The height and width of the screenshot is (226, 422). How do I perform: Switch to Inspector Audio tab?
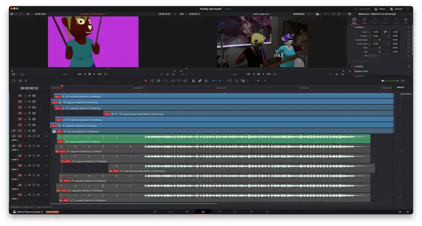pyautogui.click(x=364, y=21)
